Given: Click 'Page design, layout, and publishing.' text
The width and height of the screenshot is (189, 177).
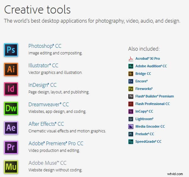Looking at the screenshot, I should tap(59, 92).
